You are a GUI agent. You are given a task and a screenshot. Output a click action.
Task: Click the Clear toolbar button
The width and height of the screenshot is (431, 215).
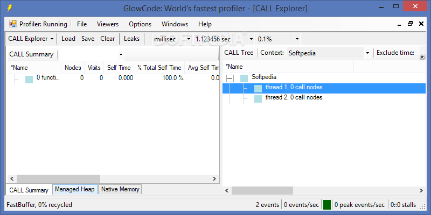click(x=107, y=39)
